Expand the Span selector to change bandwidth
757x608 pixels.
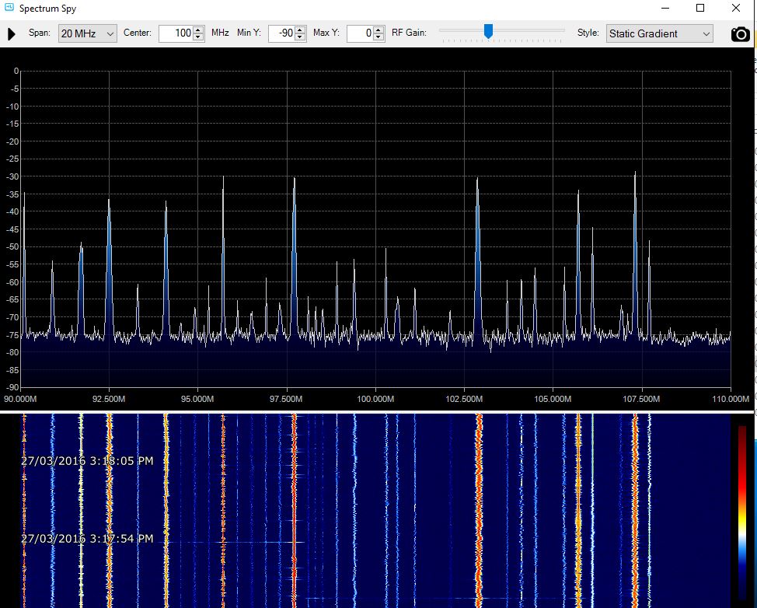(109, 34)
